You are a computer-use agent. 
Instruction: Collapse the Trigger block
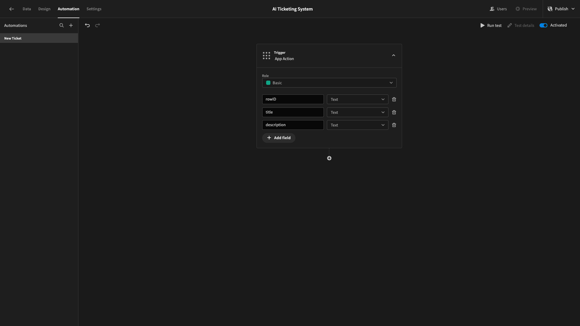click(x=394, y=56)
